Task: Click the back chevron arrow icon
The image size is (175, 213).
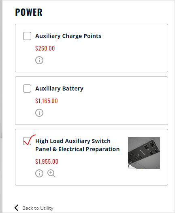Action: tap(17, 208)
